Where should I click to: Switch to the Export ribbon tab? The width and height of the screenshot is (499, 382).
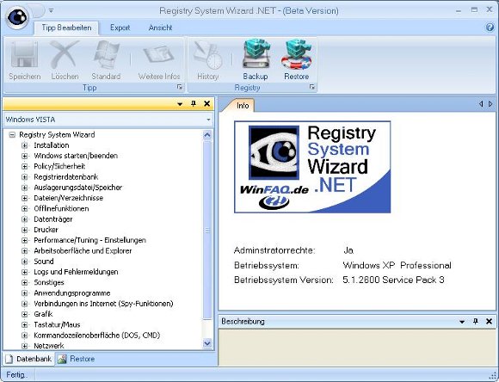click(x=120, y=28)
